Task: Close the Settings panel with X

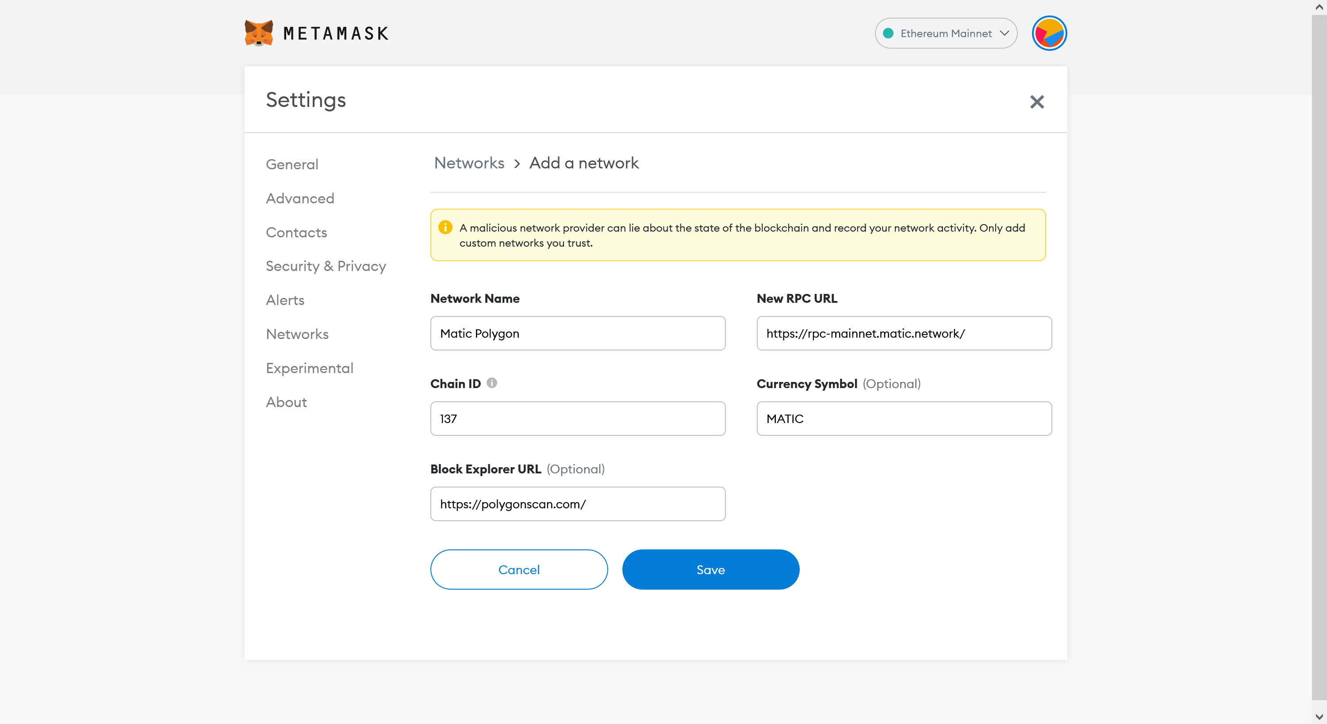Action: point(1036,102)
